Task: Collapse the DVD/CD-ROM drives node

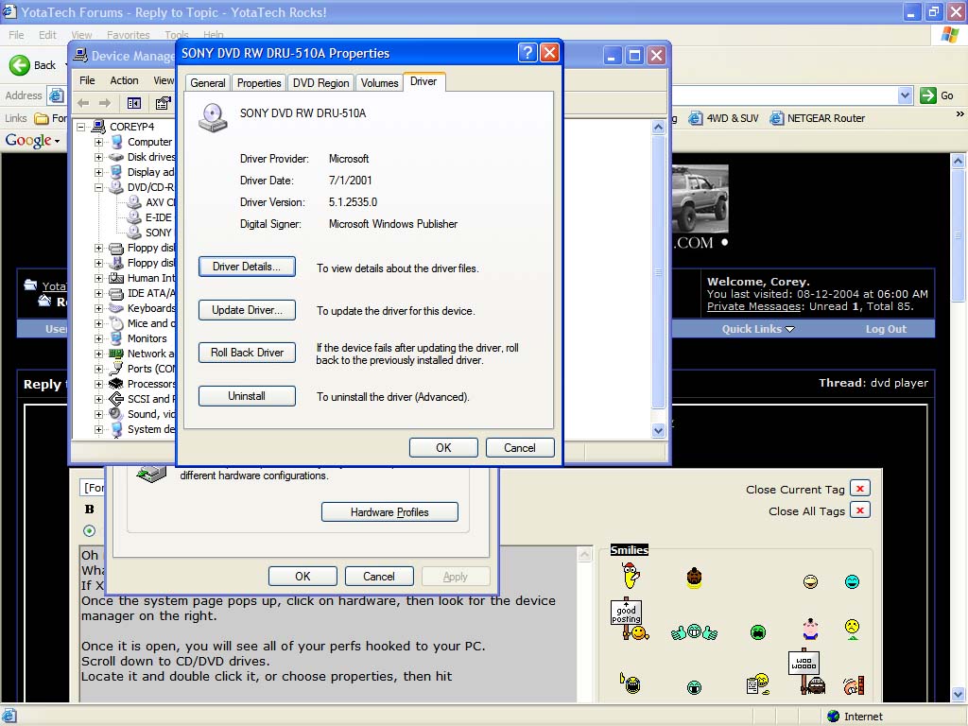Action: 98,187
